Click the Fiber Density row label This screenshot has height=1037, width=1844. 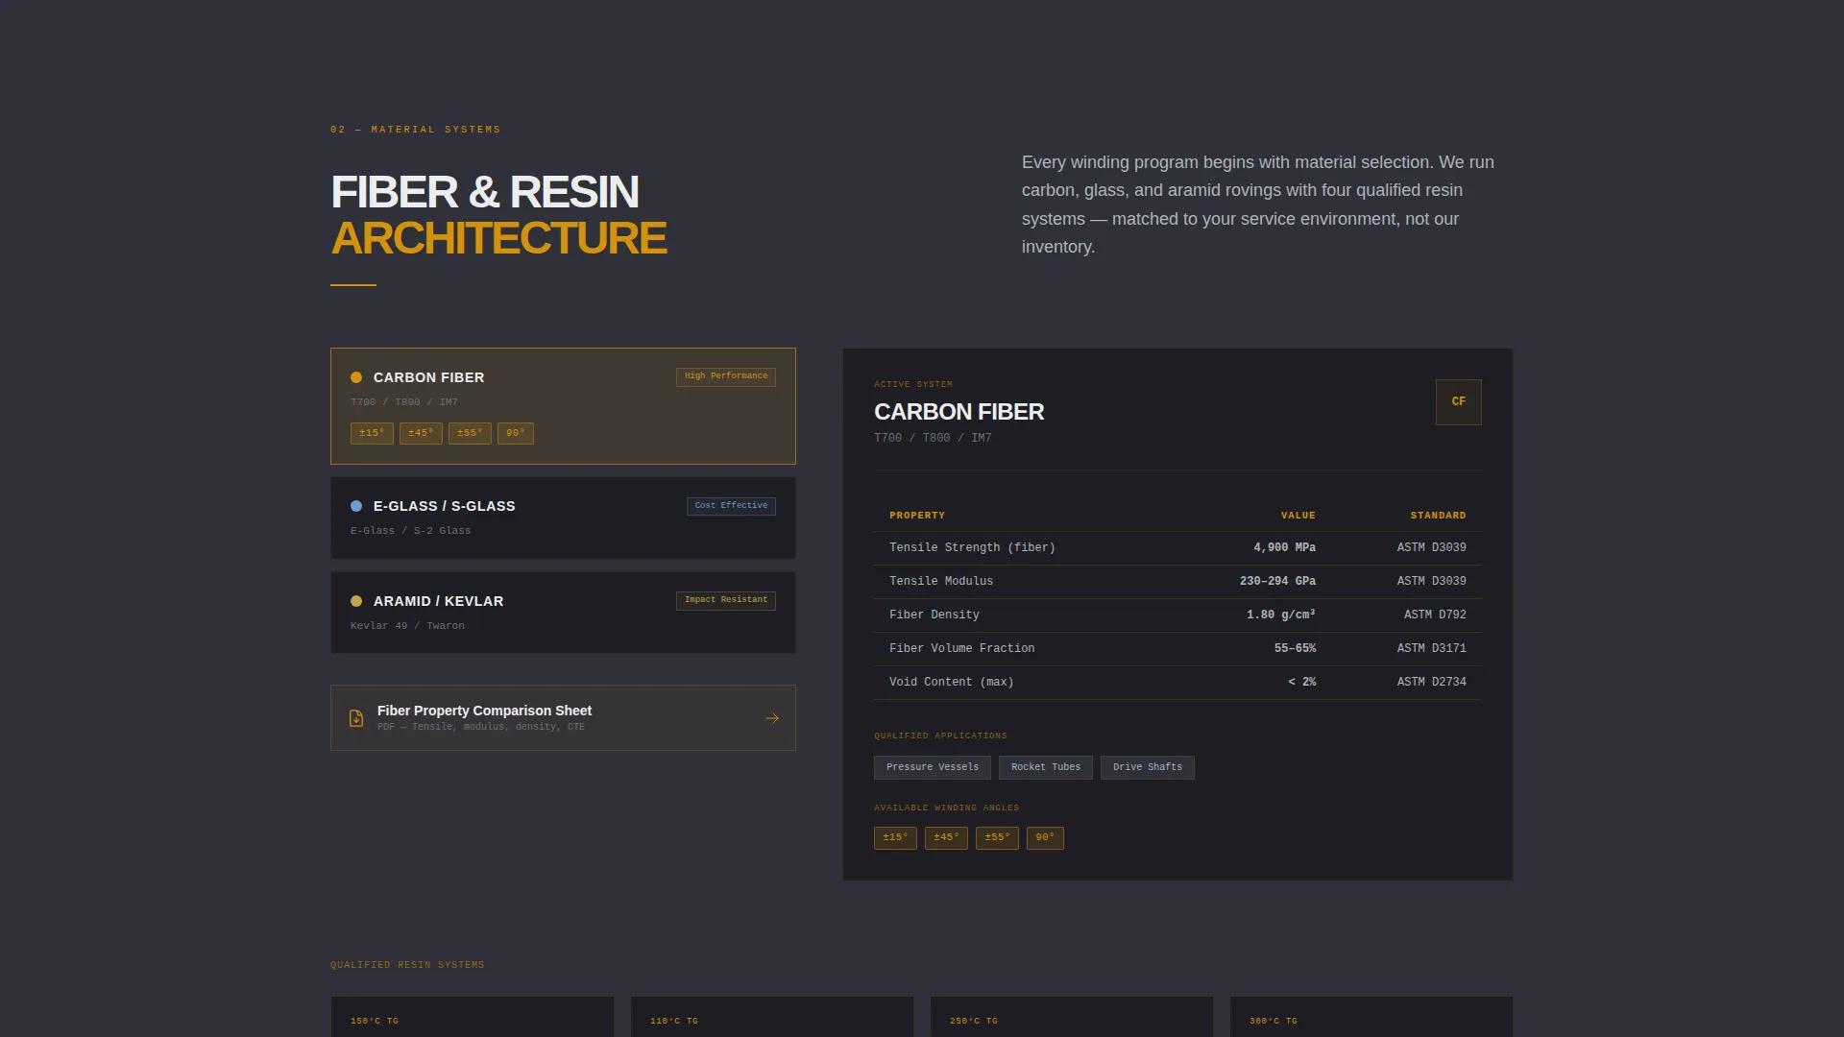pos(934,615)
